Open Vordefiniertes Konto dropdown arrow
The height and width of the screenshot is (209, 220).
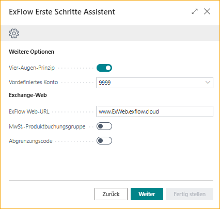[208, 83]
